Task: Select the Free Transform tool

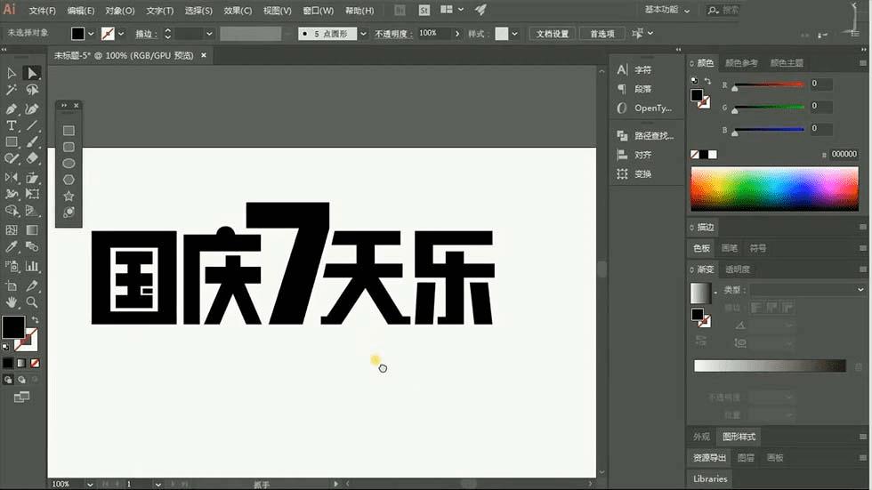Action: pyautogui.click(x=32, y=194)
